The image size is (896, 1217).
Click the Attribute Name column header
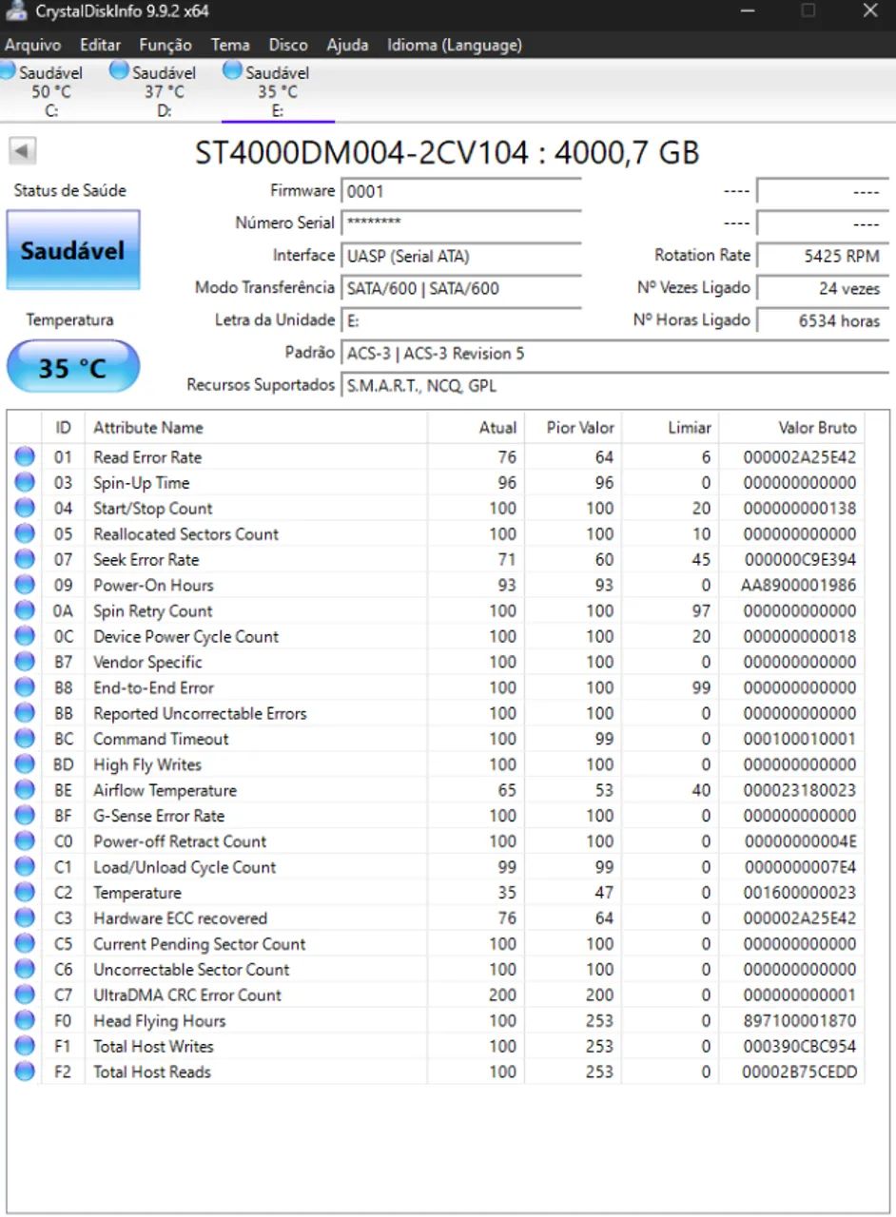tap(256, 428)
